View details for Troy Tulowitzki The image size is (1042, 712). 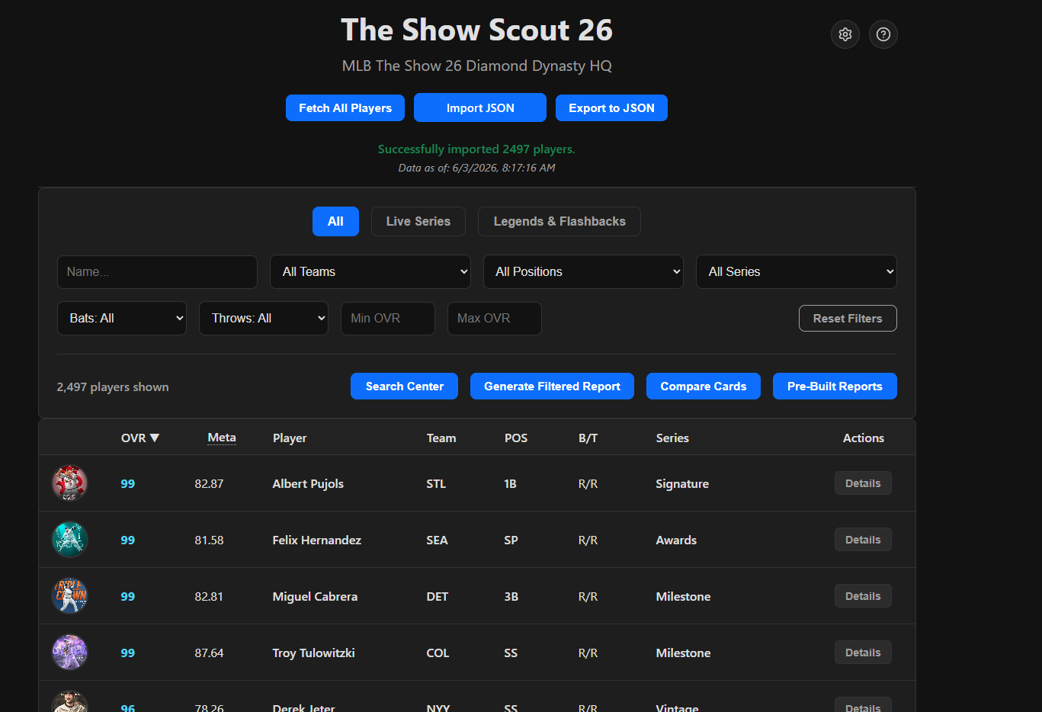pos(863,653)
